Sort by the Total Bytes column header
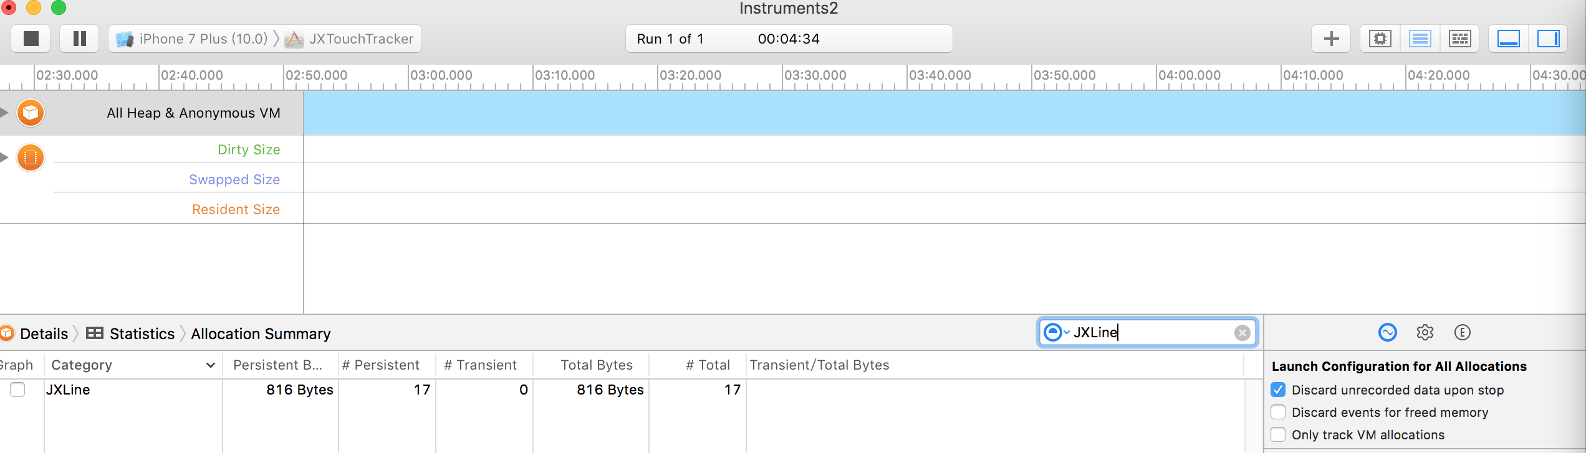 tap(591, 365)
